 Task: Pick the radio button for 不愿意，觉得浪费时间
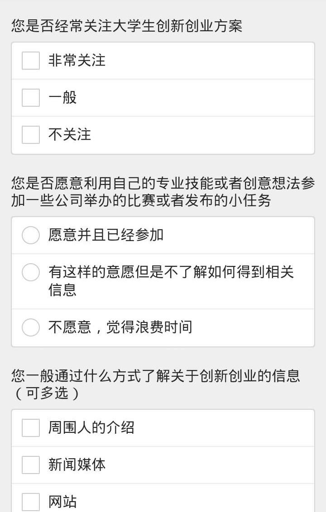31,327
